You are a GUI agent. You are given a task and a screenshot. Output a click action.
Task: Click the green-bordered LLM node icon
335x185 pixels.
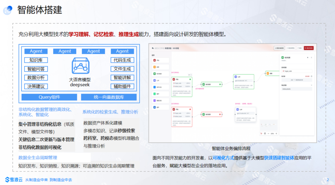tap(236, 77)
